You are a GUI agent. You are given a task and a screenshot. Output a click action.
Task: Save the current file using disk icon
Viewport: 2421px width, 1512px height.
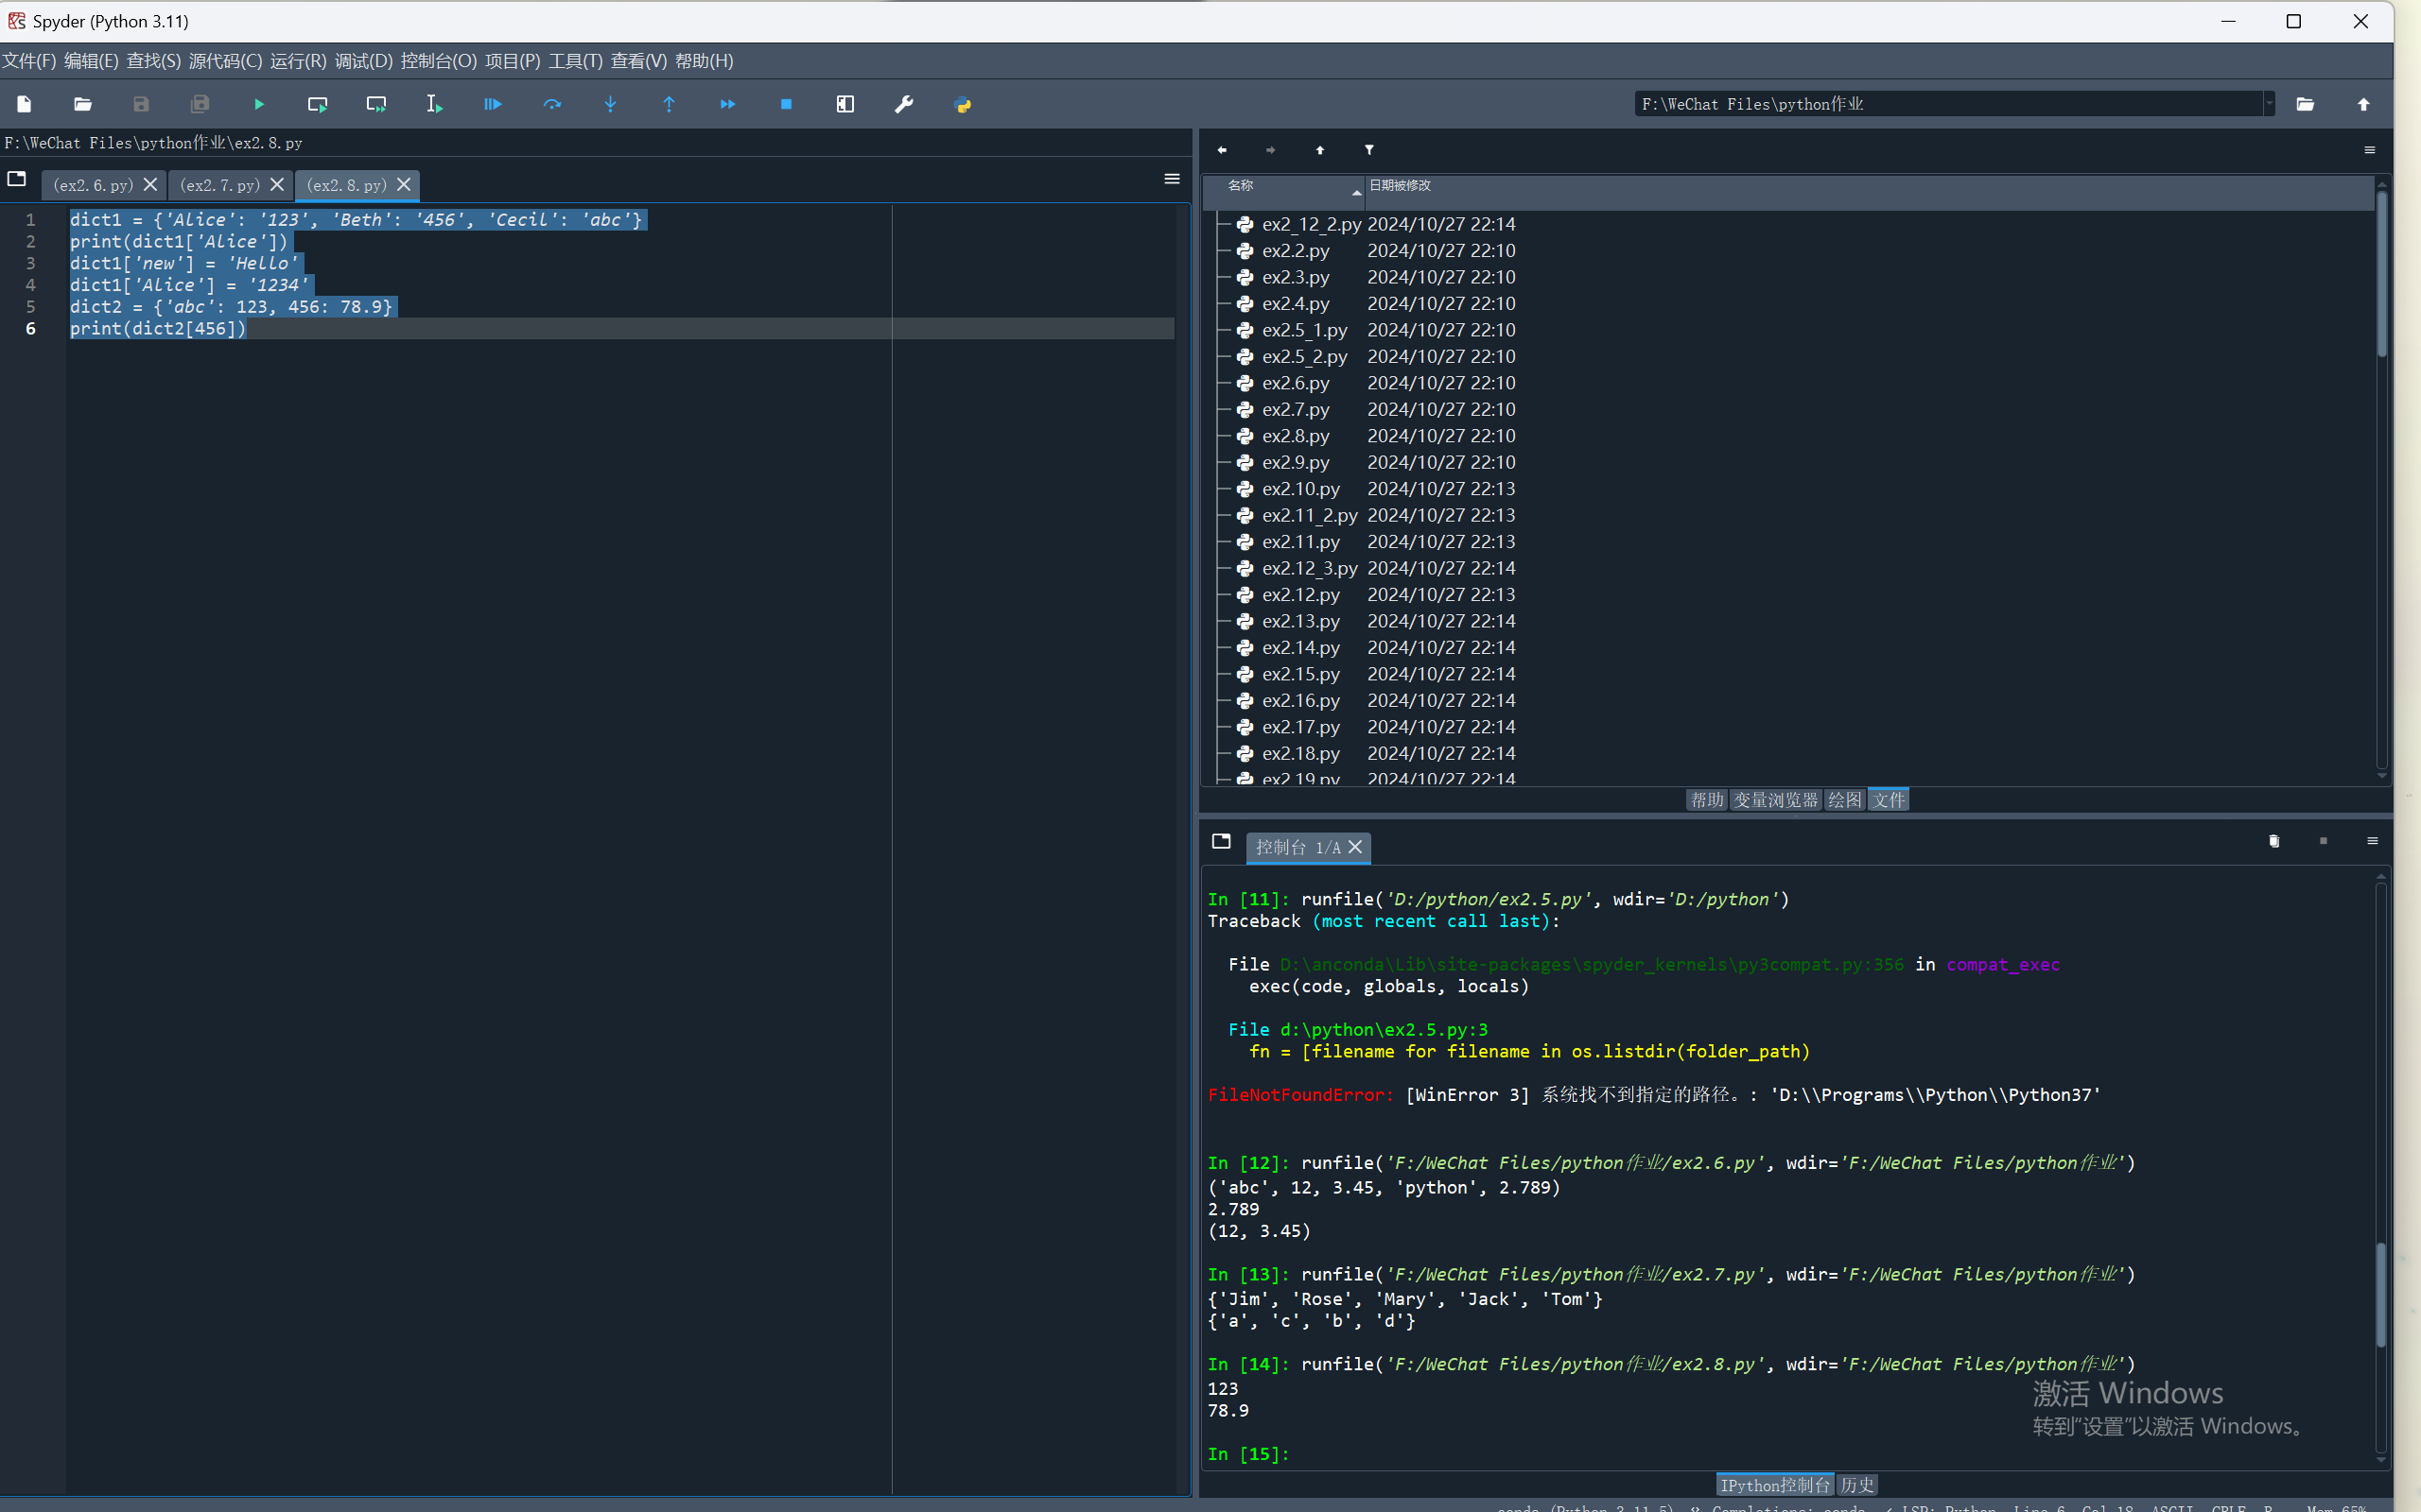pyautogui.click(x=141, y=104)
